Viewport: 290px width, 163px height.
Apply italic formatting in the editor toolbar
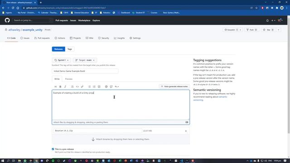[x=65, y=86]
